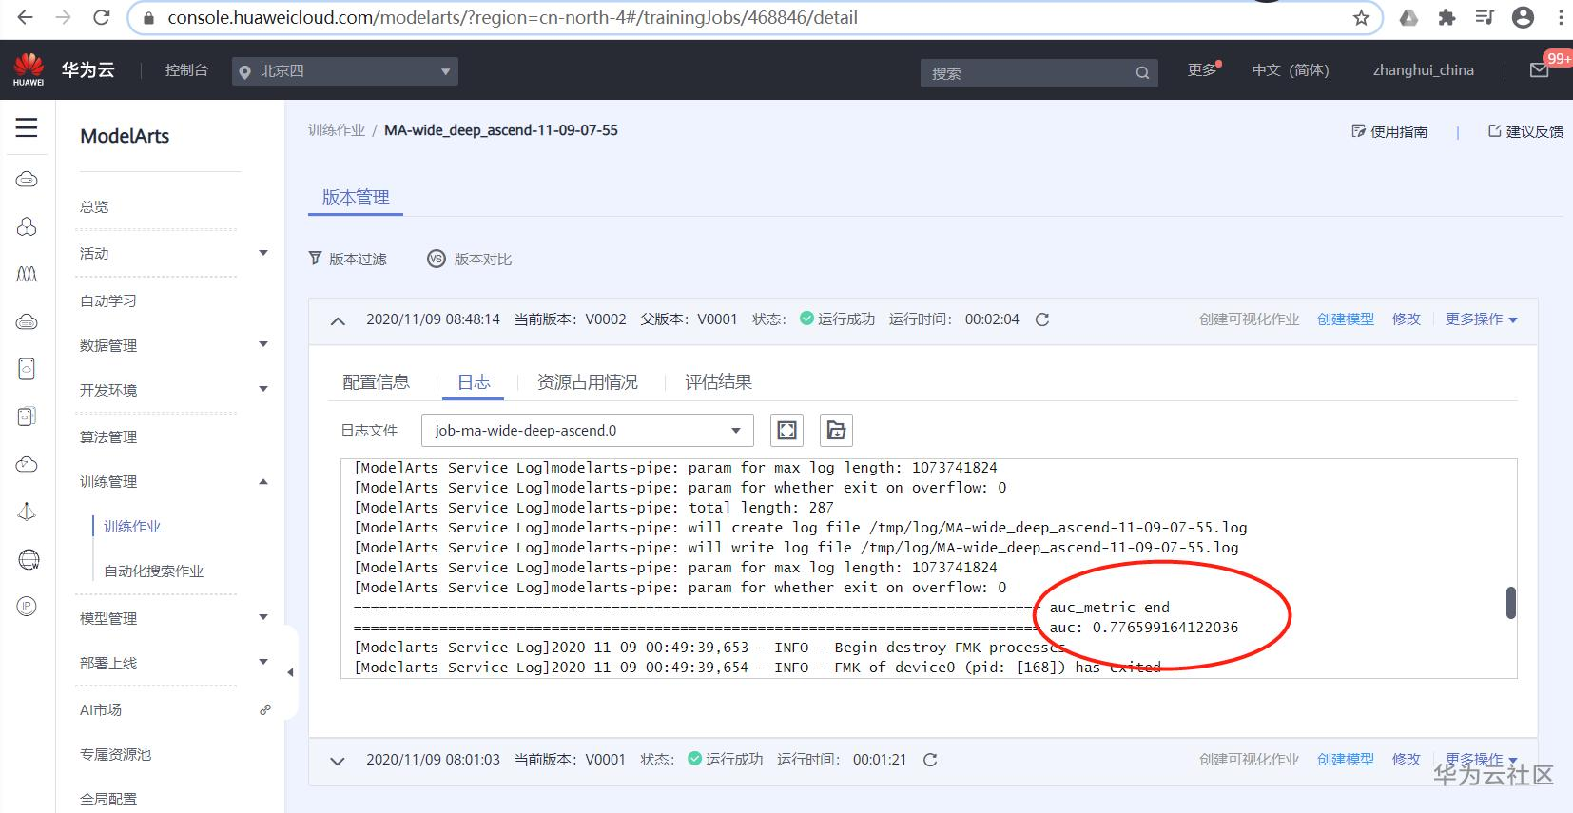This screenshot has width=1573, height=813.
Task: Click the log panel scrollbar thumb
Action: [x=1510, y=602]
